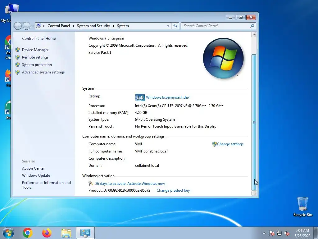
Task: Select System breadcrumb segment
Action: [x=123, y=26]
